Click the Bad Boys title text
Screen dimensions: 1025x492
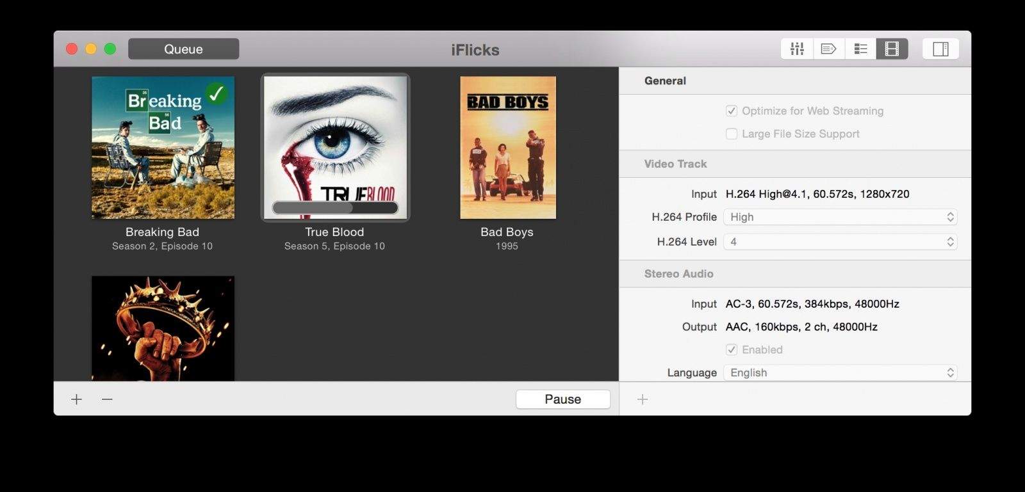507,232
